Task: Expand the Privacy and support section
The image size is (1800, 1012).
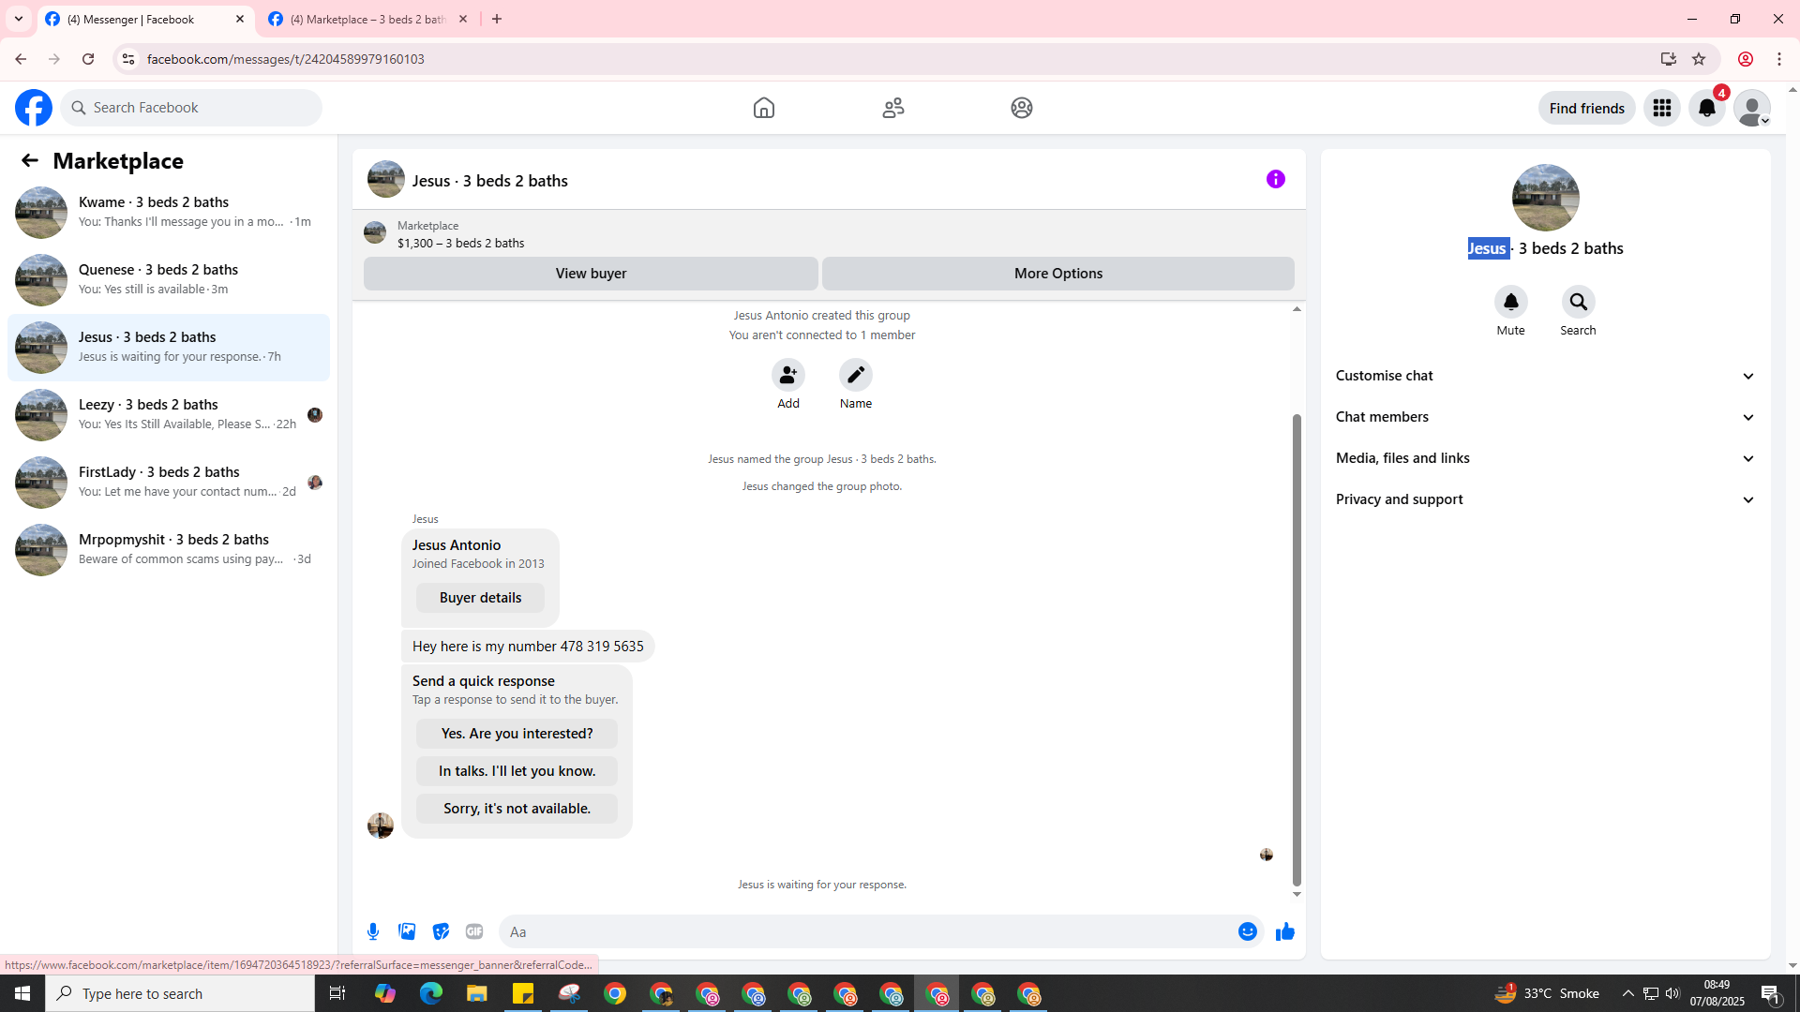Action: [1546, 499]
